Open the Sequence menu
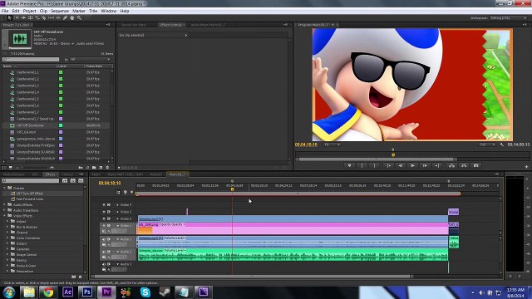This screenshot has width=532, height=299. pos(60,11)
